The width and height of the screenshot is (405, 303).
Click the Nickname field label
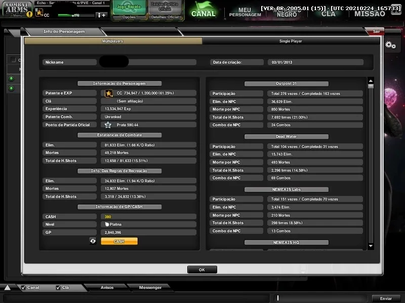[69, 62]
